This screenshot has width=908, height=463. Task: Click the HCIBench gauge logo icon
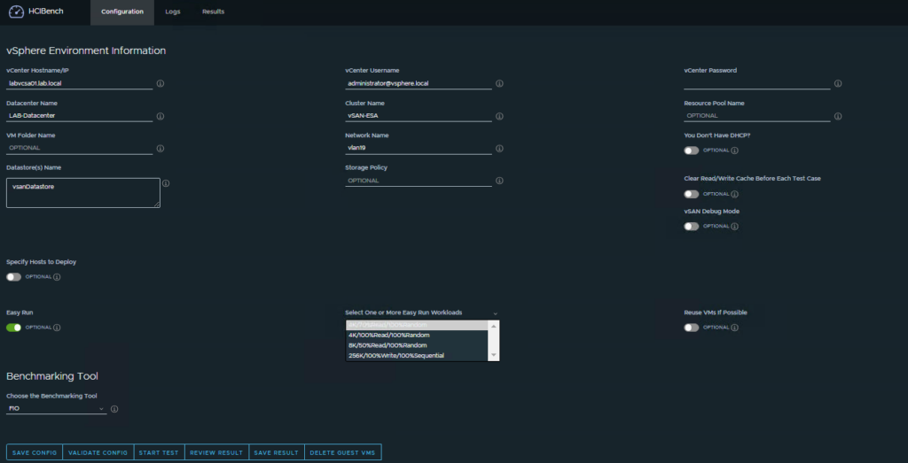pos(15,12)
